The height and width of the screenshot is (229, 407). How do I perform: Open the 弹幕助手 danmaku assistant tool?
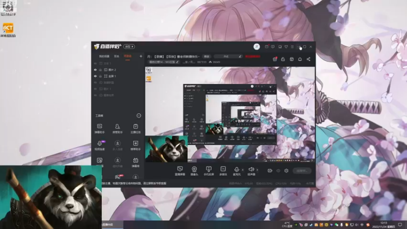point(99,129)
